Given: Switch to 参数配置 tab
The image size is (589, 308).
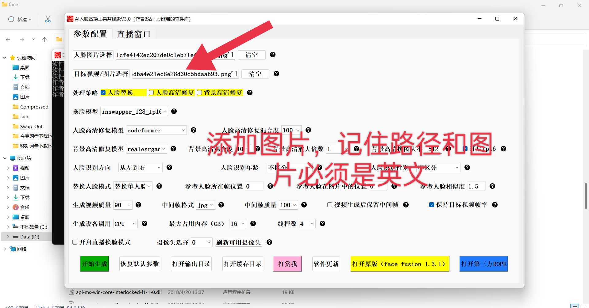Looking at the screenshot, I should point(90,34).
